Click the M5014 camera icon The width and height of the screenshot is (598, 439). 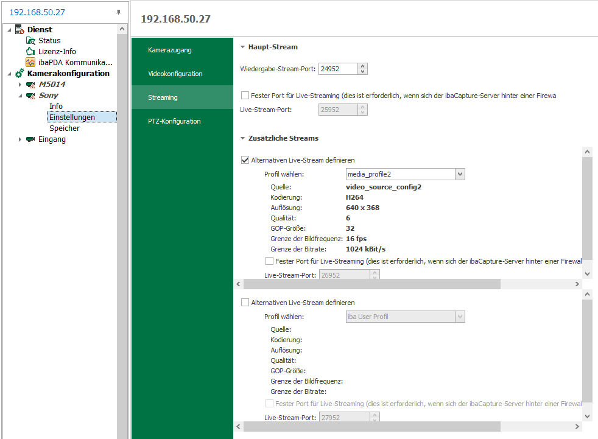click(30, 85)
